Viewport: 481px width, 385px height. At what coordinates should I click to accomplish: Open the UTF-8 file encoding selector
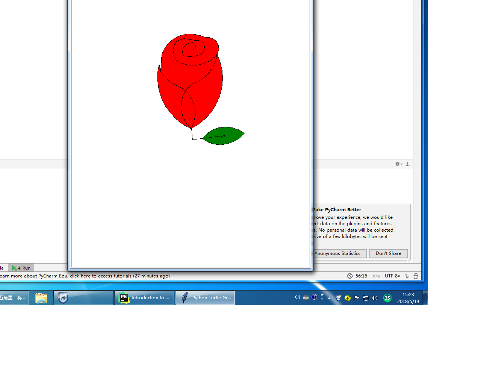392,276
